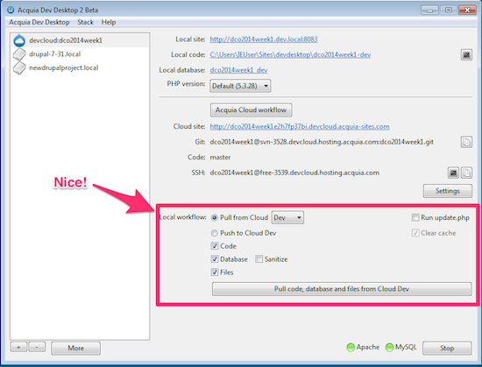
Task: Open the dco2014week1_dev database link
Action: coord(238,70)
